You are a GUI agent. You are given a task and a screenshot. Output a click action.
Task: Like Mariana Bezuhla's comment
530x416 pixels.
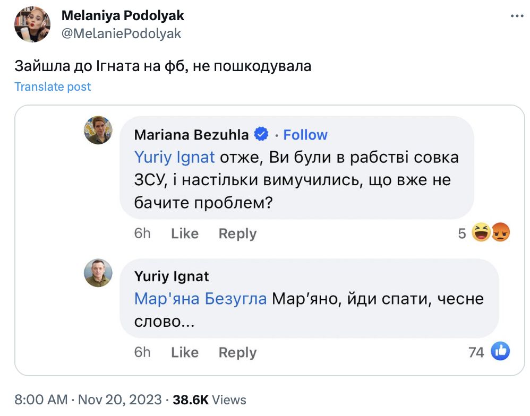point(185,233)
